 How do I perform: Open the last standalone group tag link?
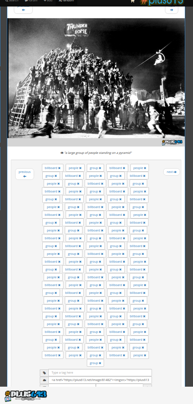pyautogui.click(x=94, y=363)
